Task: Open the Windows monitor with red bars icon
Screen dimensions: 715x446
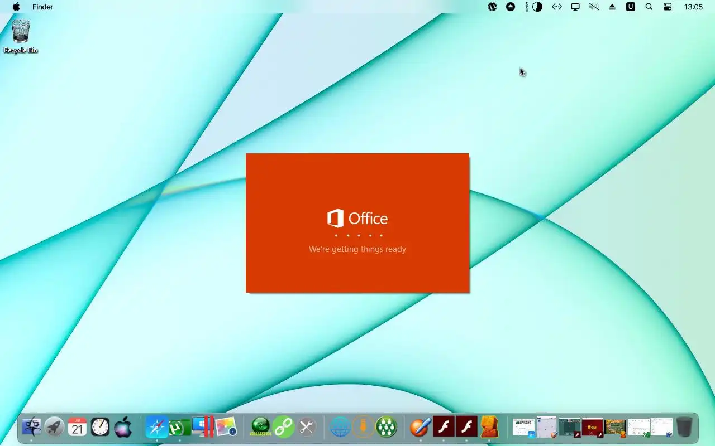Action: (203, 426)
